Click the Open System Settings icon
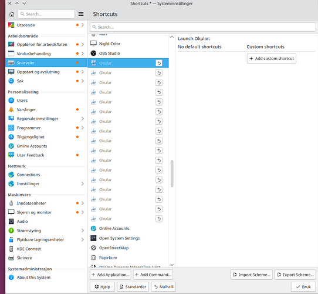318x294 pixels. [93, 238]
